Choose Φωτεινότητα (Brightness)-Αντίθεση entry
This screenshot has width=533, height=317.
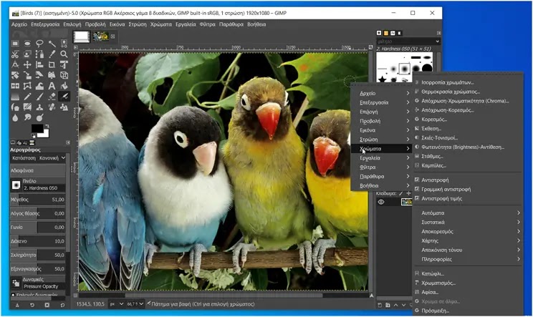[x=468, y=147]
